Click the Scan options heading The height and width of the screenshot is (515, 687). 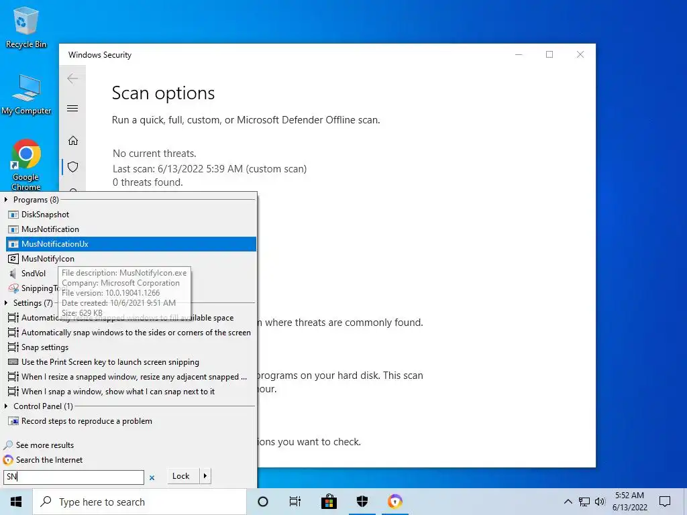(163, 93)
